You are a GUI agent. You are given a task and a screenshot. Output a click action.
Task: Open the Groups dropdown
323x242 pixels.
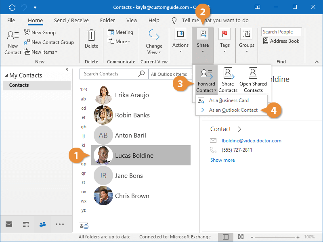click(247, 41)
